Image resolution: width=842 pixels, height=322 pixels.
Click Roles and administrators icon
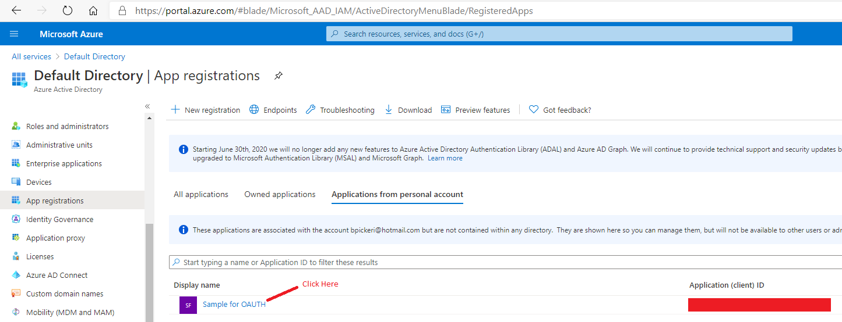(x=16, y=126)
